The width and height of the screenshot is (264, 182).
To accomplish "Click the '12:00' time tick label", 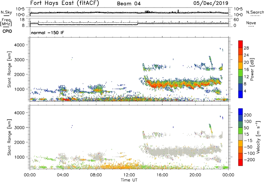I will (129, 175).
